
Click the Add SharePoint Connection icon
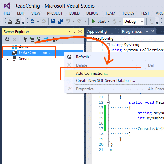38,39
